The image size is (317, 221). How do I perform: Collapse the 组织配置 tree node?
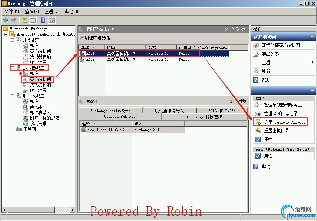click(12, 40)
